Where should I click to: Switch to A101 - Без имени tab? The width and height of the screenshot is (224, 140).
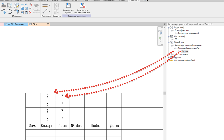point(16,24)
